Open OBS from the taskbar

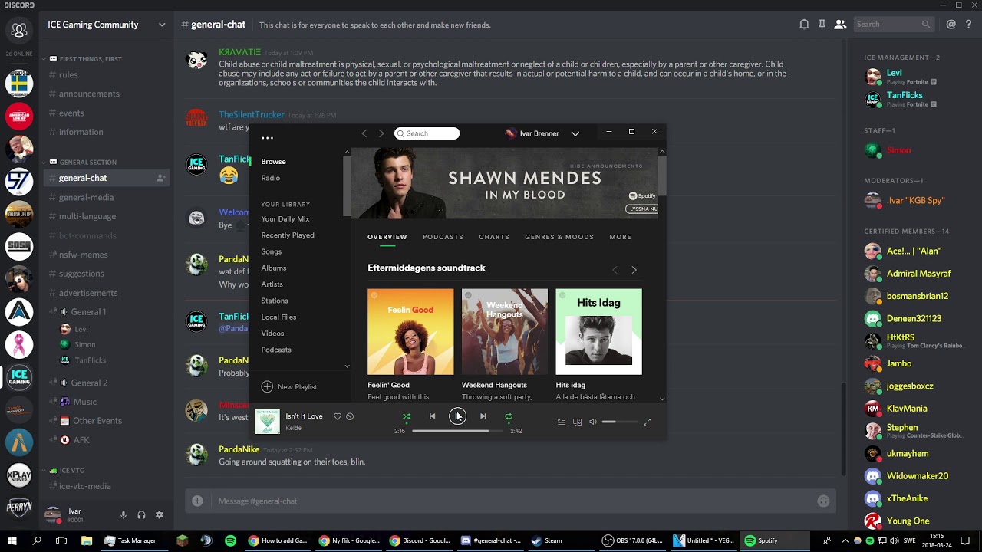634,540
